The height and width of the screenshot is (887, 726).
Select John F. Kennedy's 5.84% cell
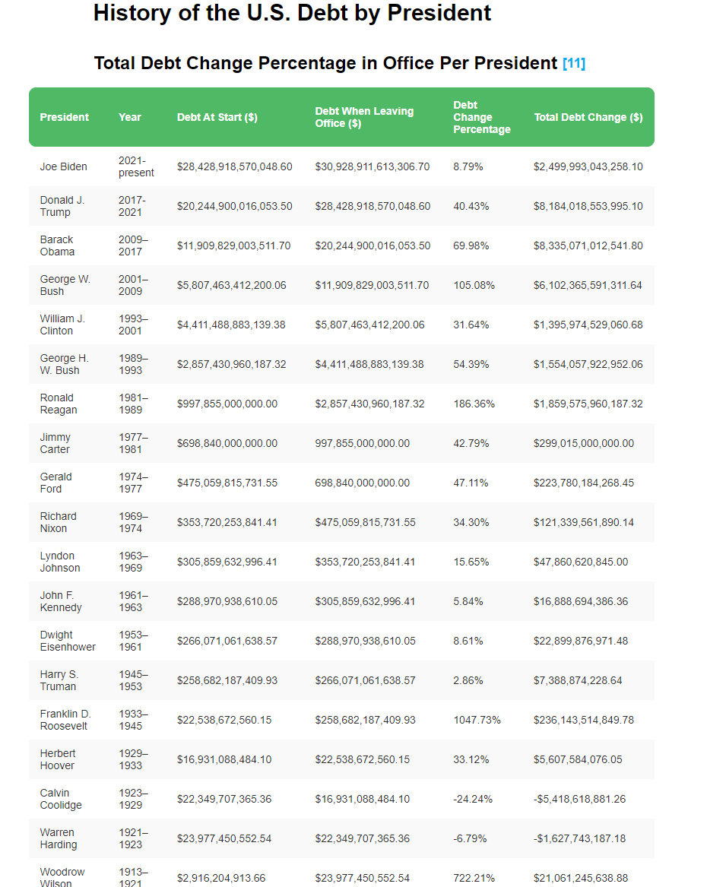(468, 601)
